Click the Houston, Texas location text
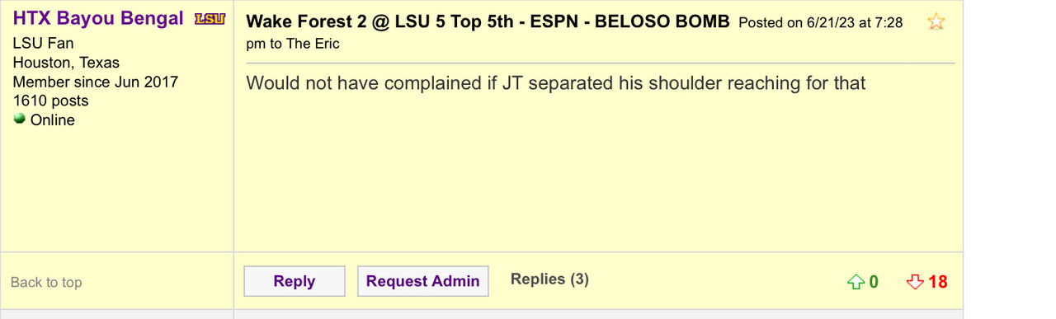1056x319 pixels. (x=66, y=63)
